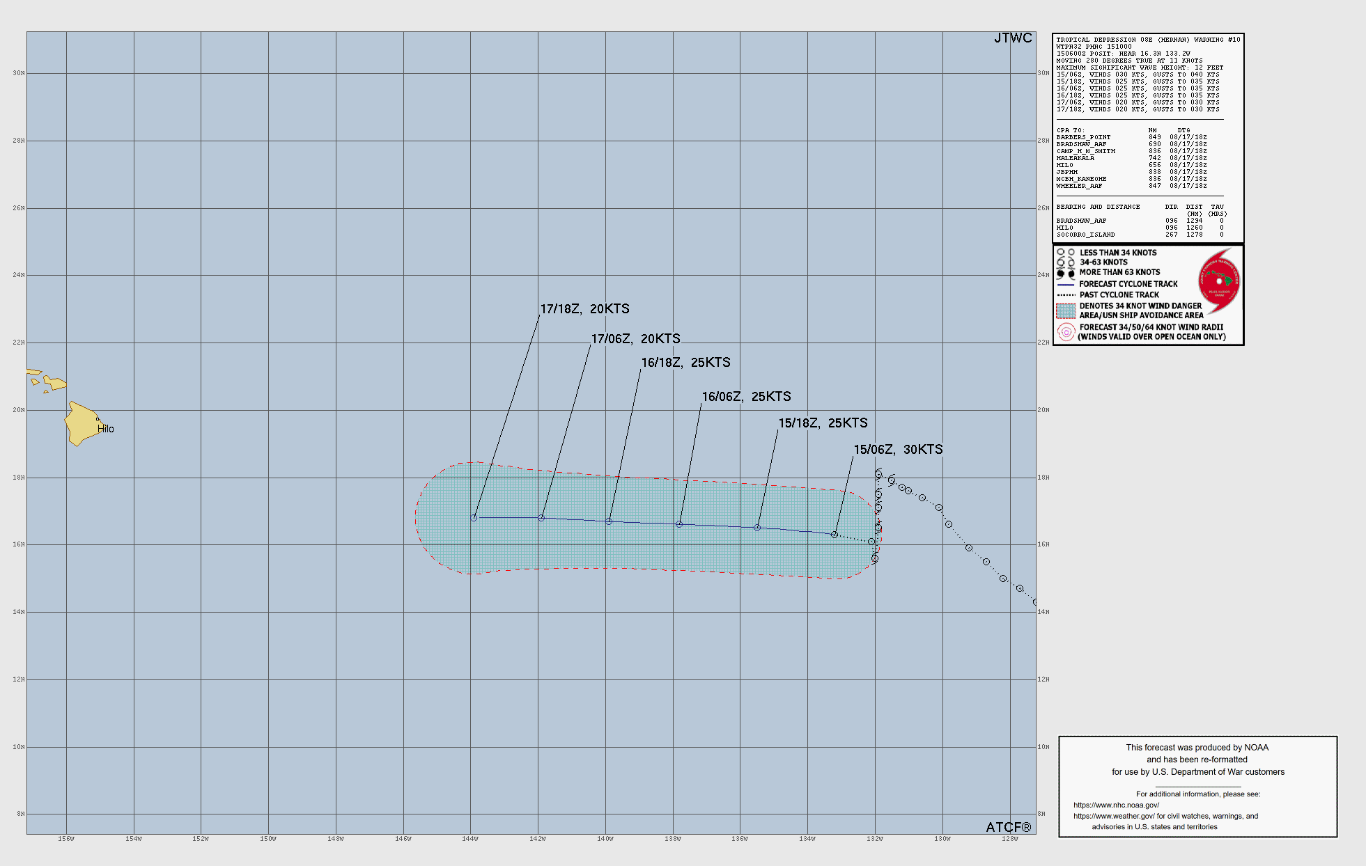The height and width of the screenshot is (866, 1366).
Task: Click the HALEAKALA row in the CPA table
Action: (1132, 158)
